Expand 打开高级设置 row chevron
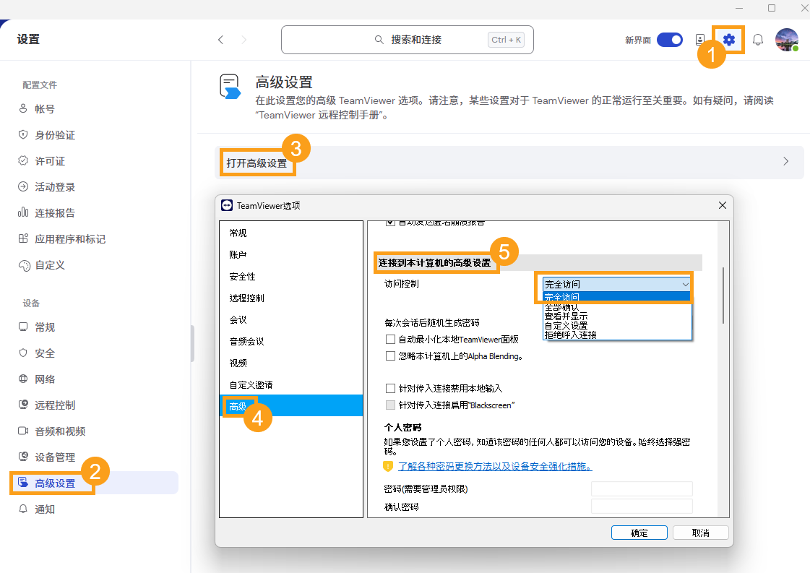This screenshot has width=810, height=573. click(x=785, y=161)
